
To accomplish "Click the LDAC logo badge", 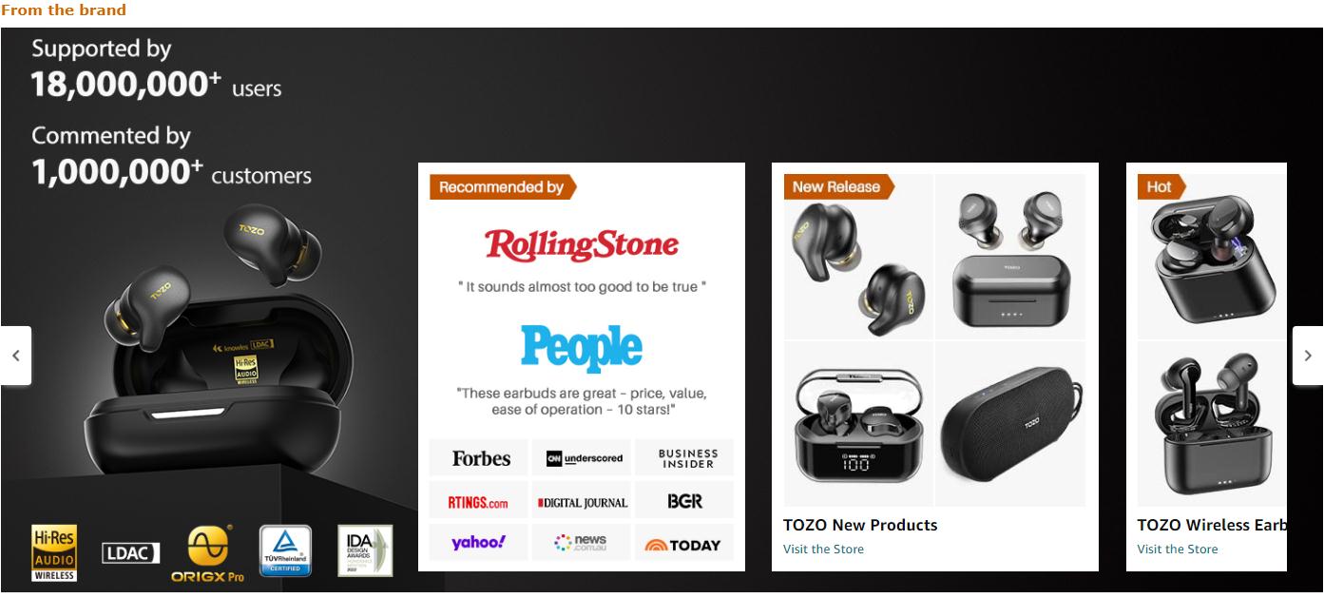I will (x=131, y=552).
